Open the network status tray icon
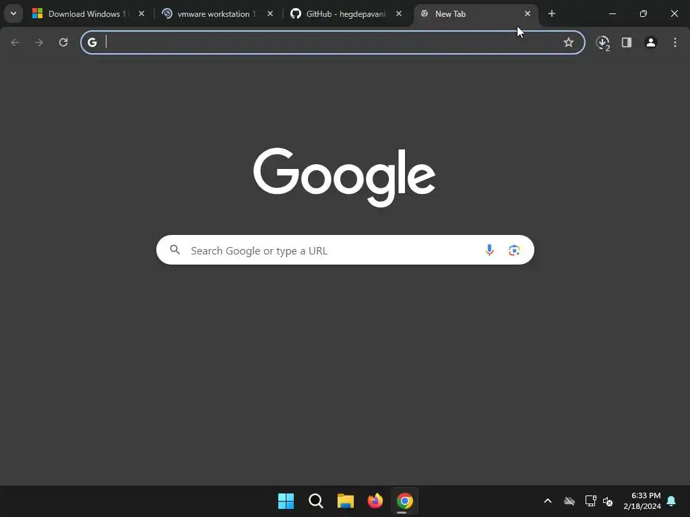Image resolution: width=690 pixels, height=517 pixels. pos(590,501)
